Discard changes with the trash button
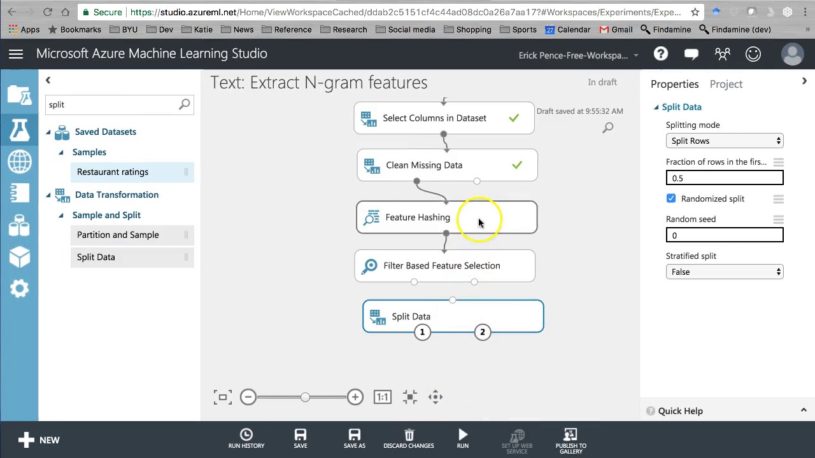This screenshot has height=458, width=815. pyautogui.click(x=409, y=439)
